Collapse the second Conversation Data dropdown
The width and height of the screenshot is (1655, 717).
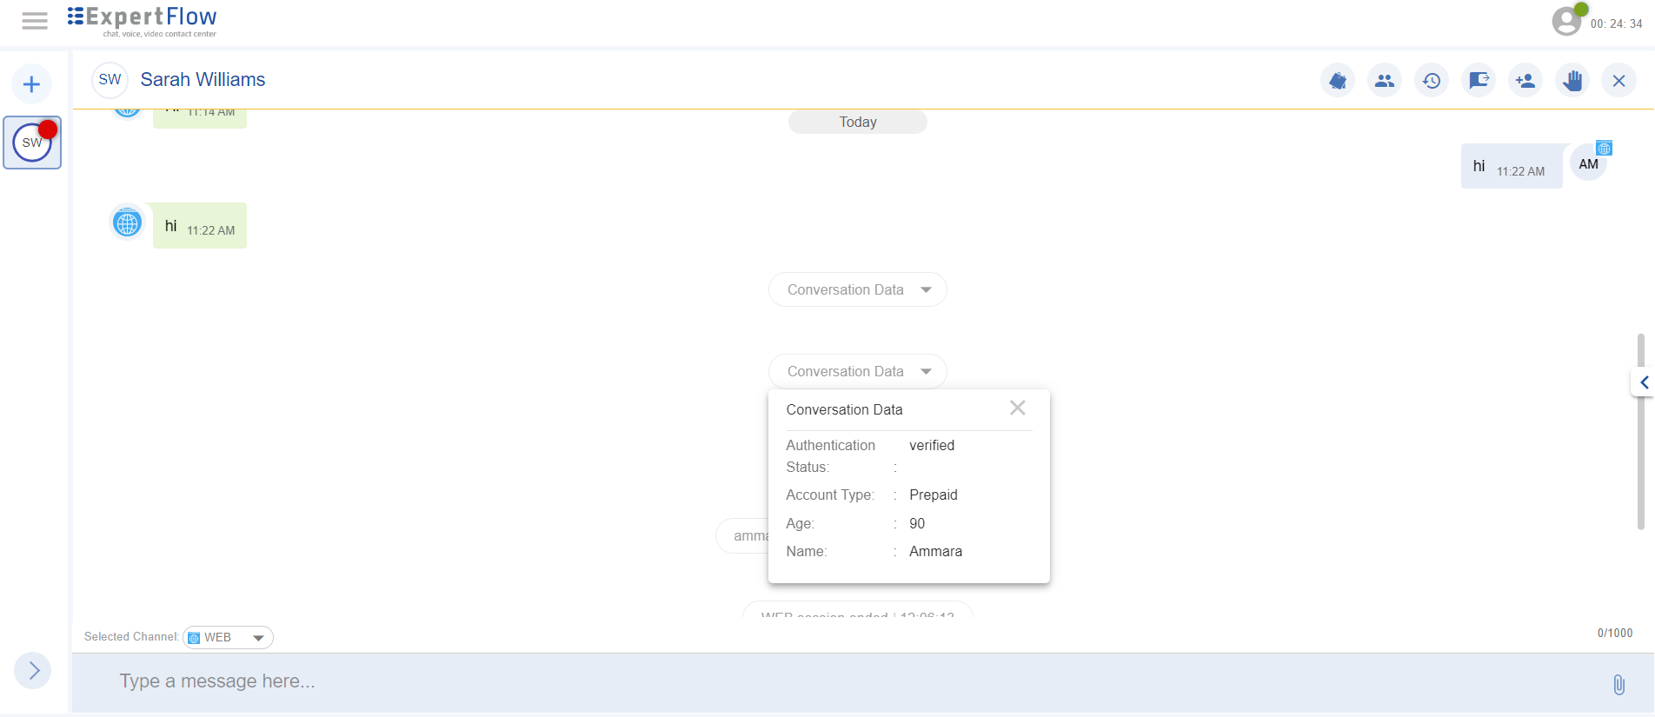coord(857,372)
